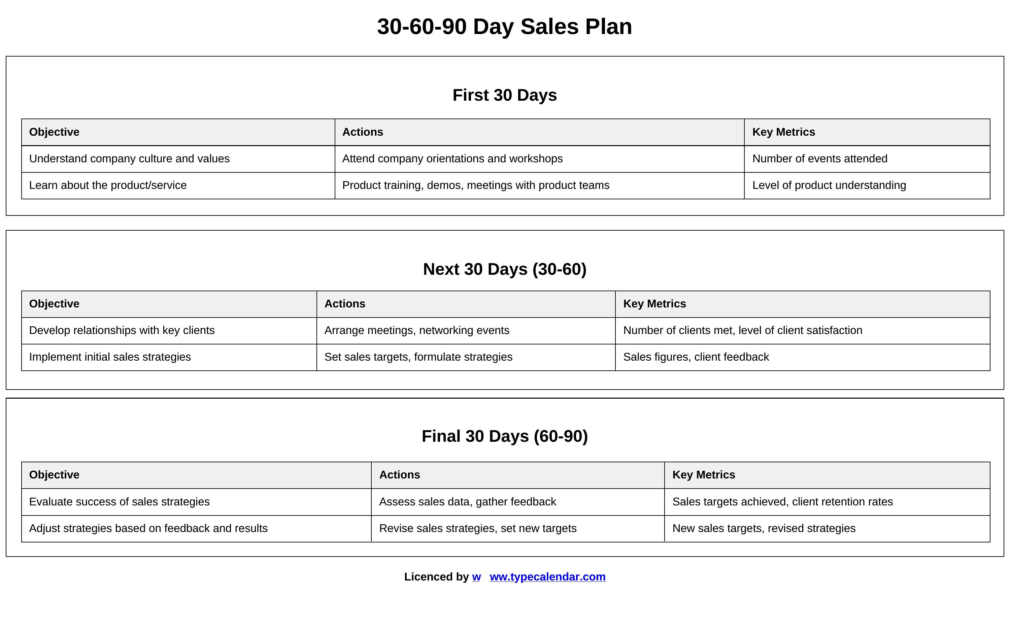Click the 'Sales figures, client feedback' cell
The image size is (1010, 633).
[803, 357]
